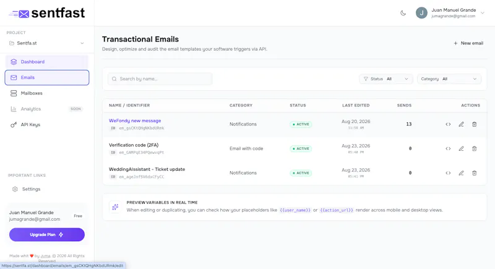This screenshot has width=495, height=269.
Task: Delete the Verification code (2FA) email
Action: click(474, 148)
